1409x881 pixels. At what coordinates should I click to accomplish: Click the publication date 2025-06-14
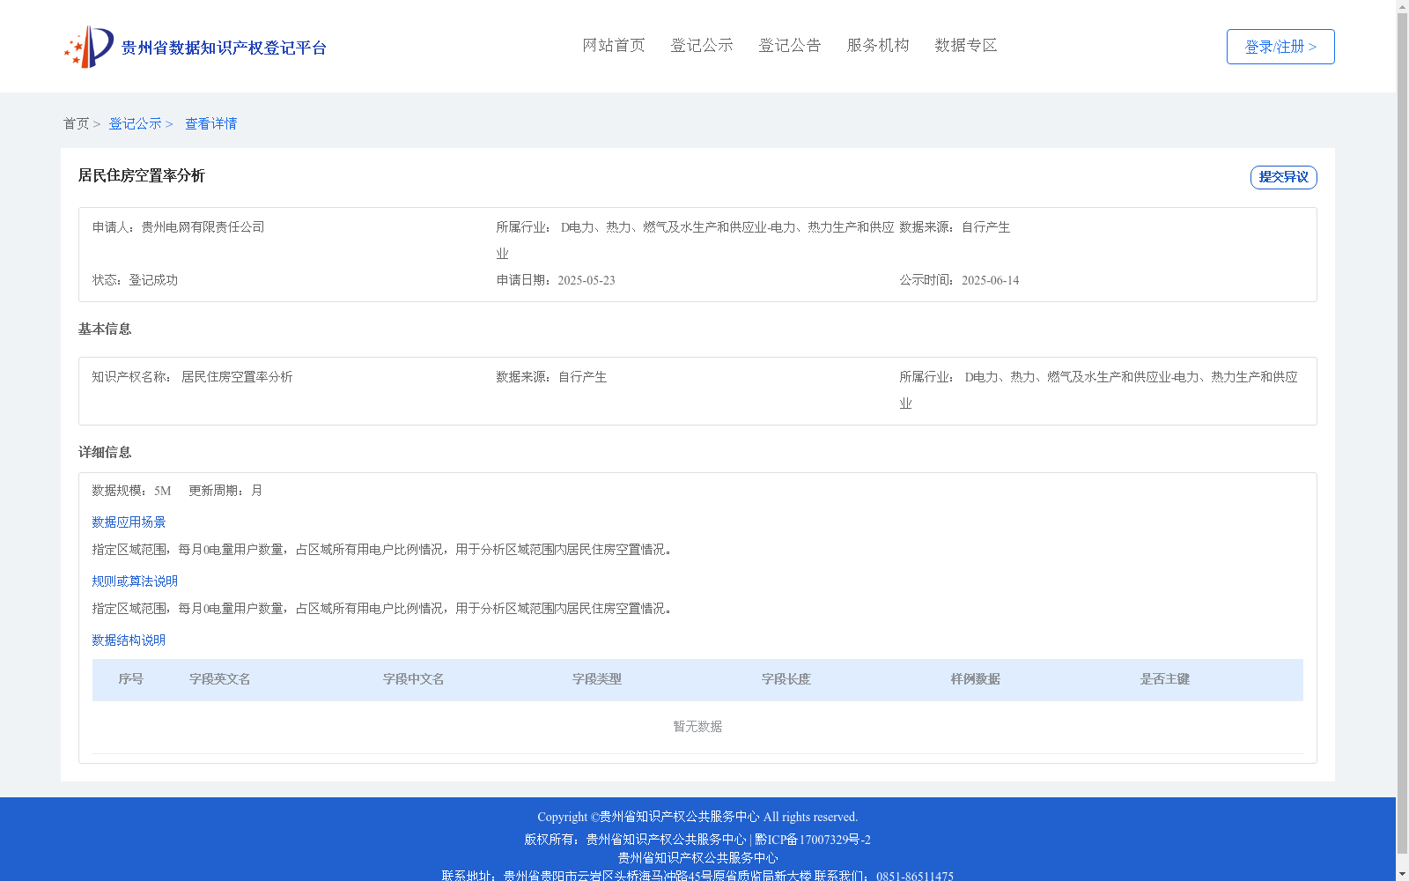(x=990, y=280)
